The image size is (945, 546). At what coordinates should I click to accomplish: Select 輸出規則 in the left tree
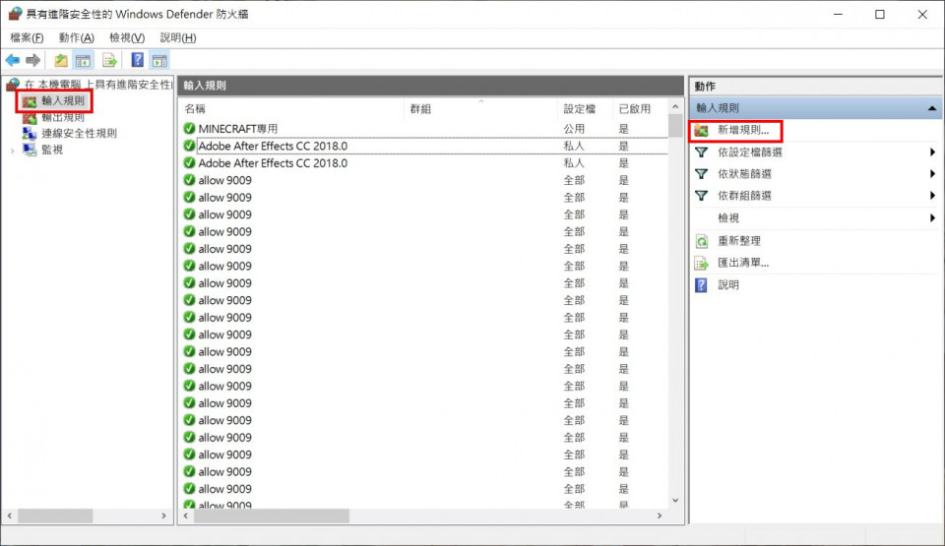click(63, 117)
